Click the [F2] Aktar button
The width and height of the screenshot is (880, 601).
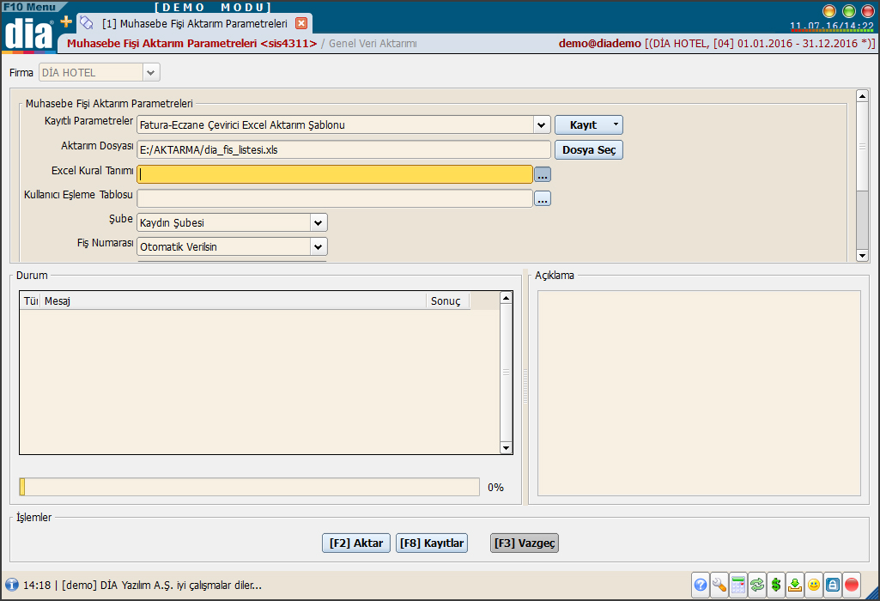click(355, 543)
